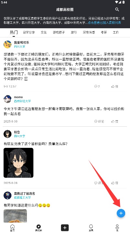Open comments on 我爱喝可乐's post
The width and height of the screenshot is (130, 232).
click(x=97, y=86)
